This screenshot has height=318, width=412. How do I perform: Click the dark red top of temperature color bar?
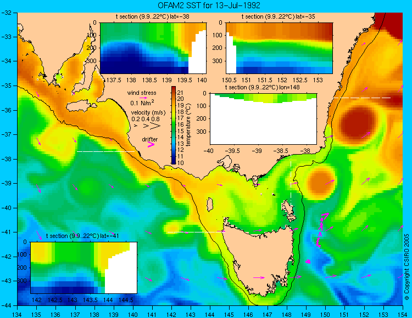(174, 90)
